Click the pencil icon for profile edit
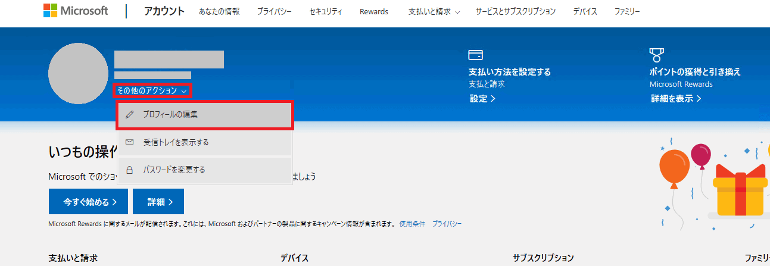770x266 pixels. click(130, 115)
